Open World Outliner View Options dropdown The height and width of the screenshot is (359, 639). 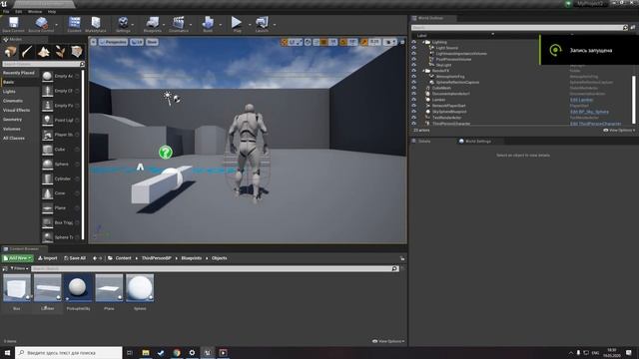(x=619, y=131)
